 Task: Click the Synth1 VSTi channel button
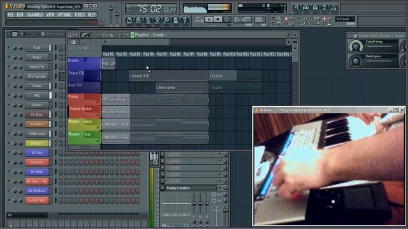pyautogui.click(x=37, y=200)
